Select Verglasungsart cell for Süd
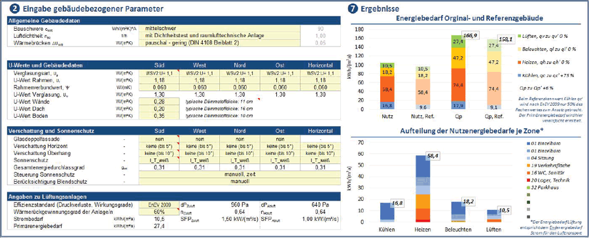589x238 pixels. (159, 73)
